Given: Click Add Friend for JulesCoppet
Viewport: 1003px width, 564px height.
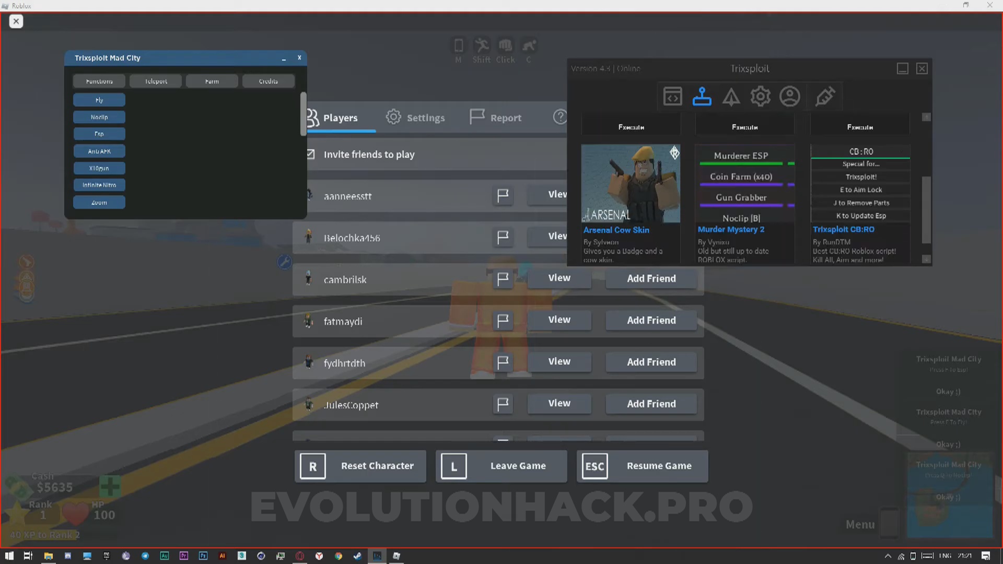Looking at the screenshot, I should click(x=651, y=404).
